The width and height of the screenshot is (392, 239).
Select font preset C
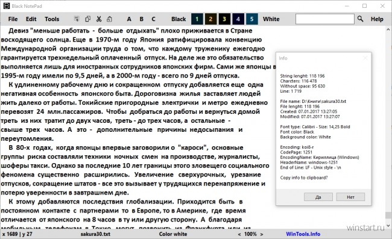[154, 19]
